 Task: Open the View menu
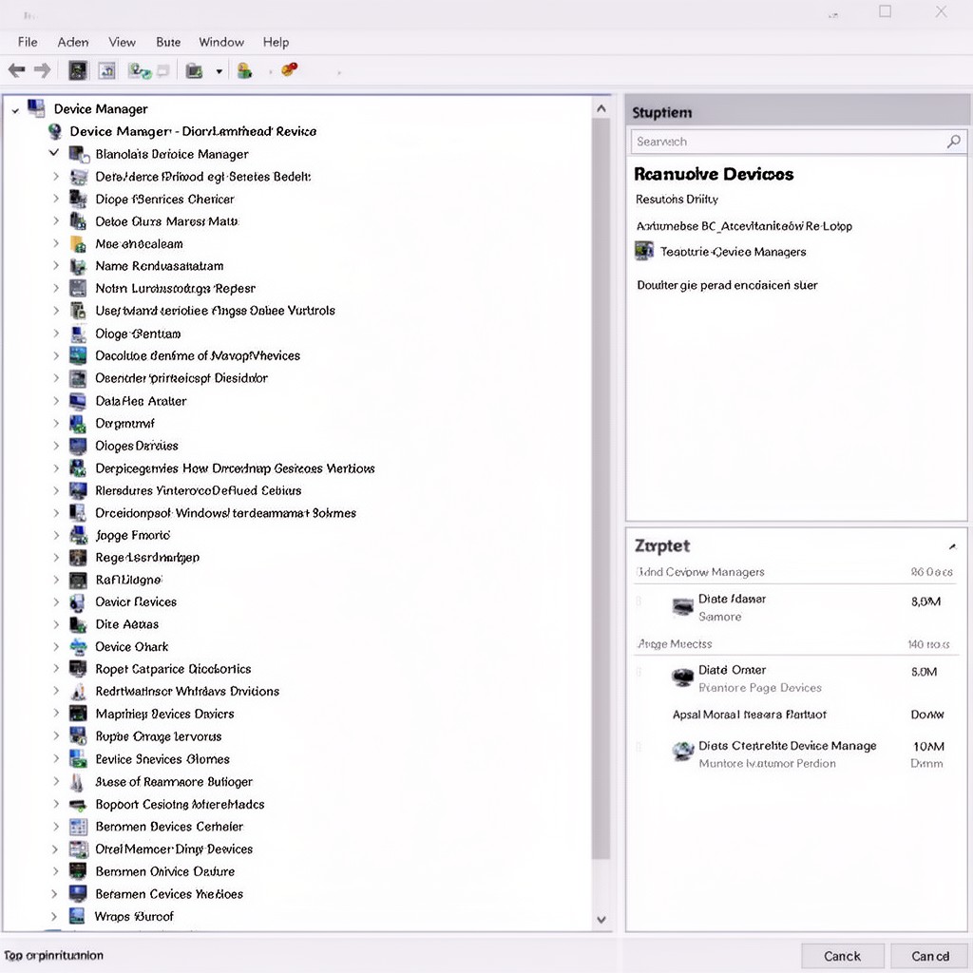(x=122, y=42)
